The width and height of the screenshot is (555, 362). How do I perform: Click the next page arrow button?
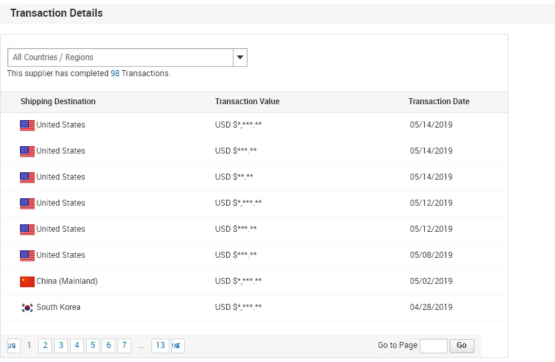pos(177,345)
